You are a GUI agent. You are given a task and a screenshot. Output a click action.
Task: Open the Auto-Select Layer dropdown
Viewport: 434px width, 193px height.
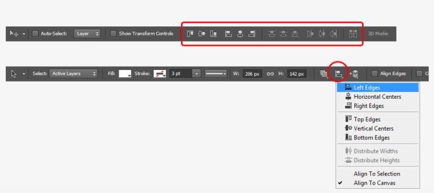[x=87, y=34]
